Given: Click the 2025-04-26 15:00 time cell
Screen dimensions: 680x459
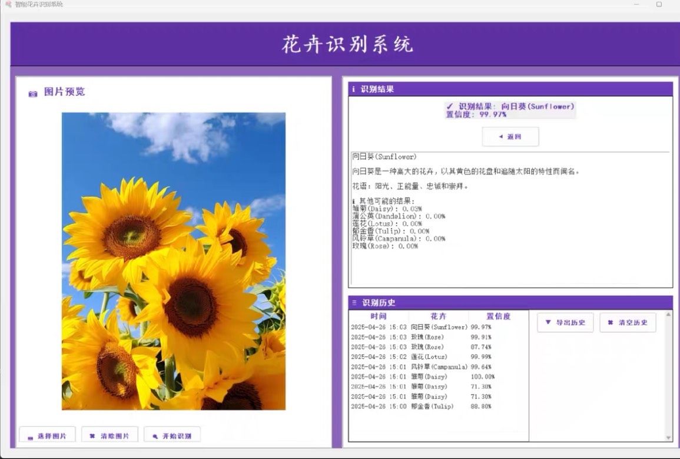Looking at the screenshot, I should pos(379,407).
